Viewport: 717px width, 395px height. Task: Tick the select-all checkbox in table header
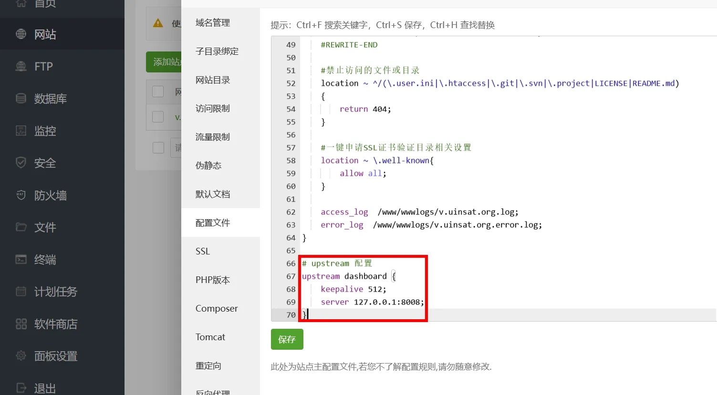158,91
